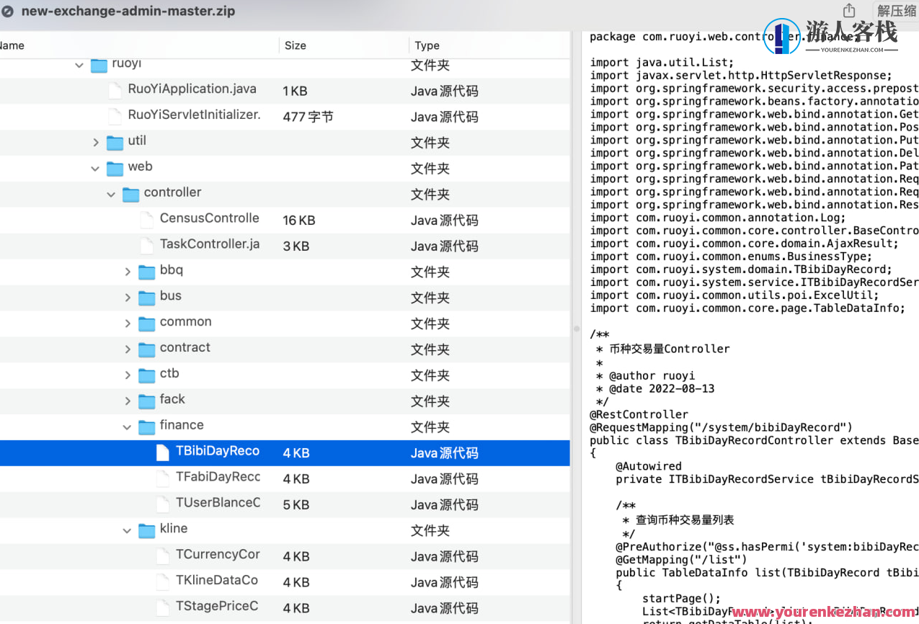Expand the util folder chevron

point(96,143)
